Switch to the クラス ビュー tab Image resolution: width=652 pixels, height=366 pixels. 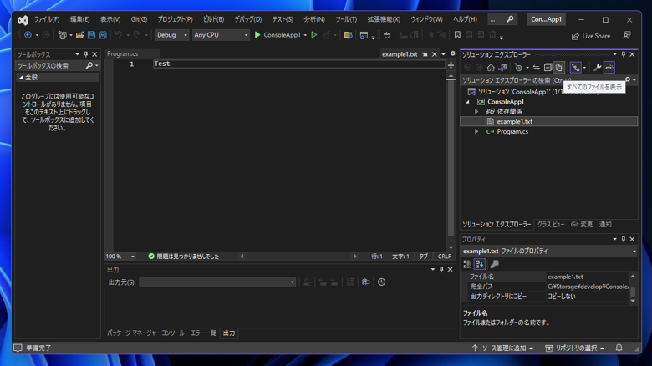pos(551,224)
